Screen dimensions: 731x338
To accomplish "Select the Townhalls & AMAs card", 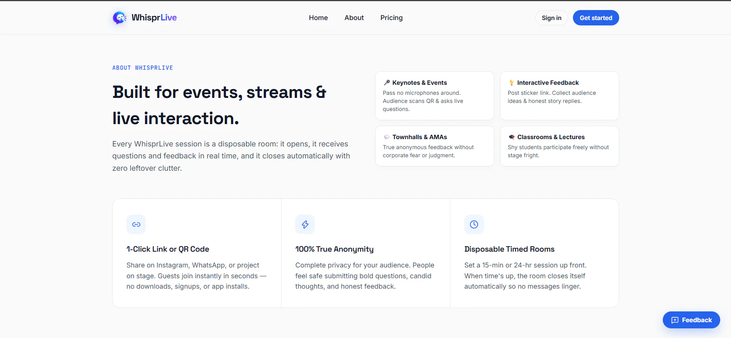I will pyautogui.click(x=435, y=146).
